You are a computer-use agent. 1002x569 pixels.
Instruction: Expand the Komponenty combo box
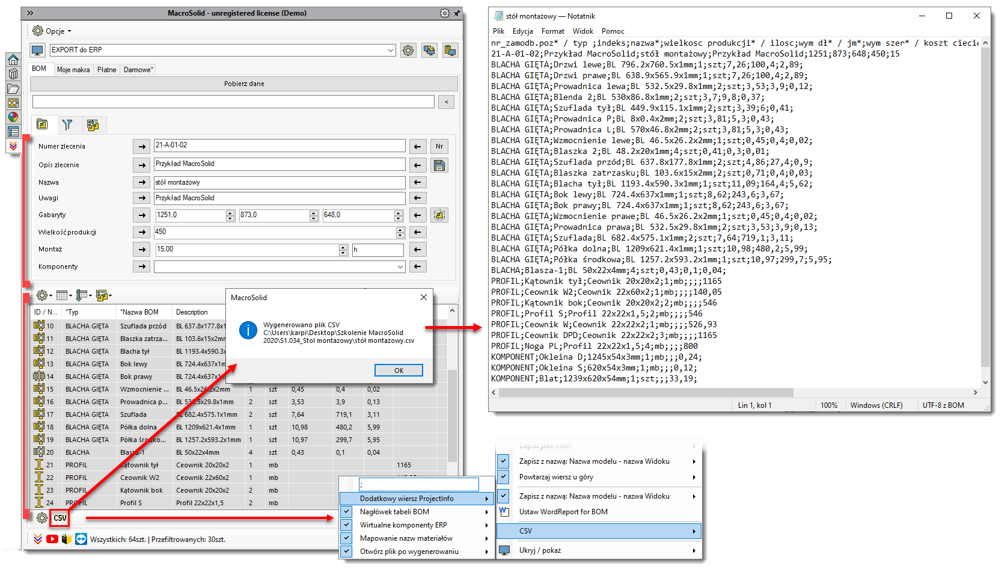click(x=400, y=266)
